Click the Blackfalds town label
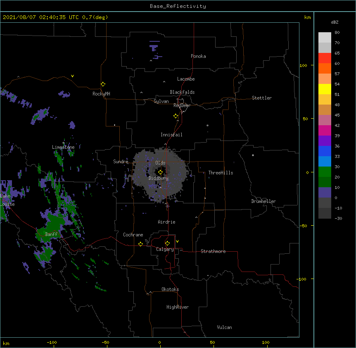 pyautogui.click(x=182, y=92)
